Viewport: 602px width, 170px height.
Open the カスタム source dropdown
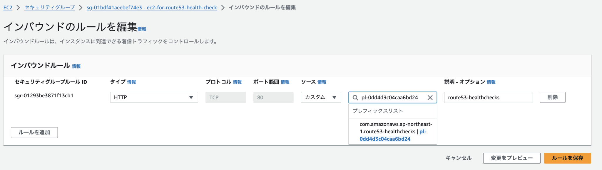click(321, 97)
